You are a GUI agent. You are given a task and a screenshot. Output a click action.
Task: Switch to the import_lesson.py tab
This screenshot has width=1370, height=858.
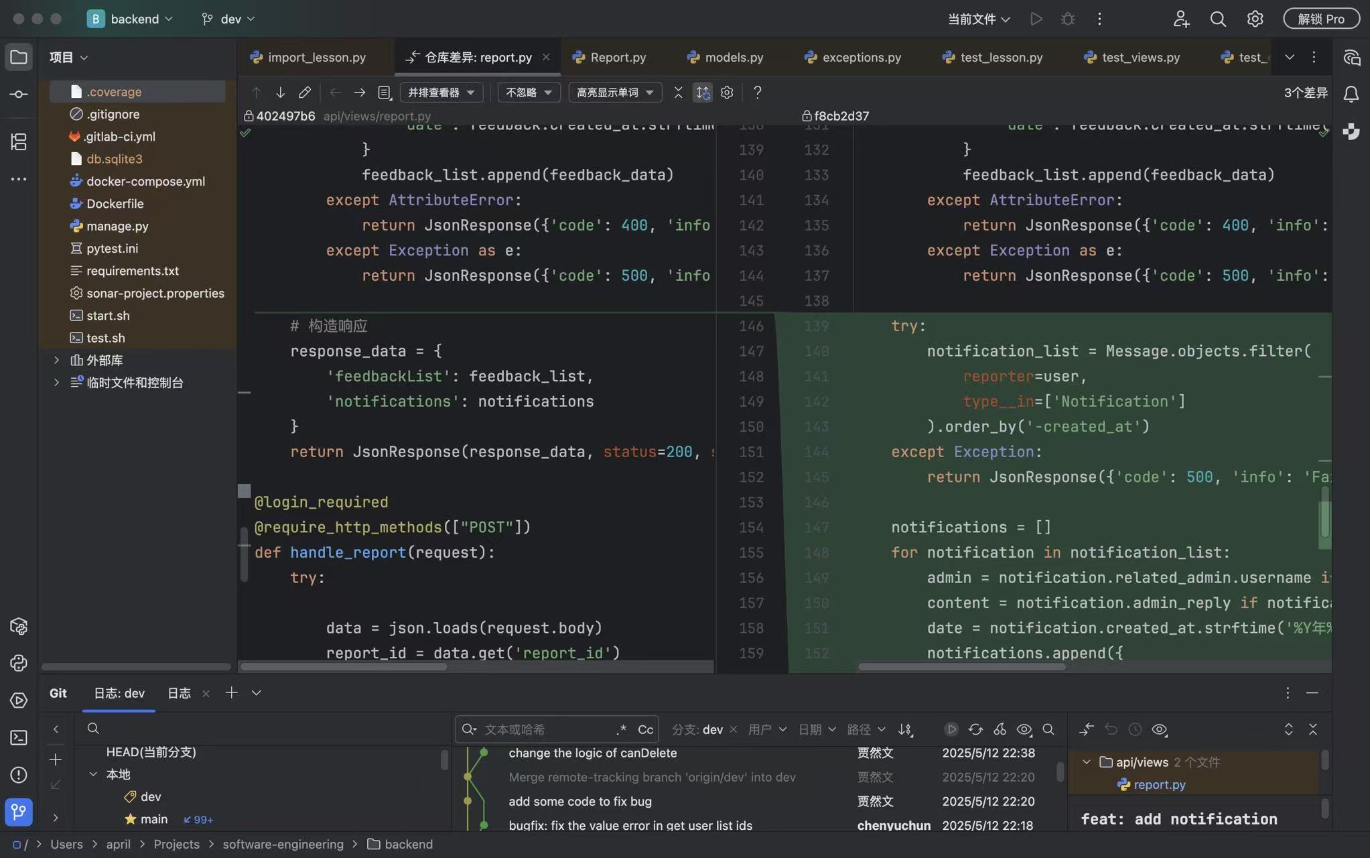click(308, 57)
